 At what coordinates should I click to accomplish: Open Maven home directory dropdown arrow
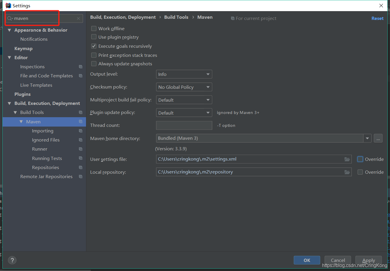[367, 138]
